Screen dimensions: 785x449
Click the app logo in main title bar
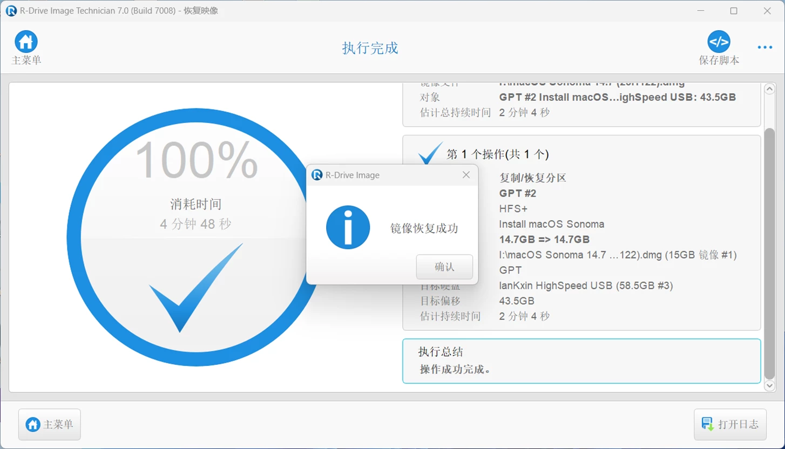pos(11,11)
